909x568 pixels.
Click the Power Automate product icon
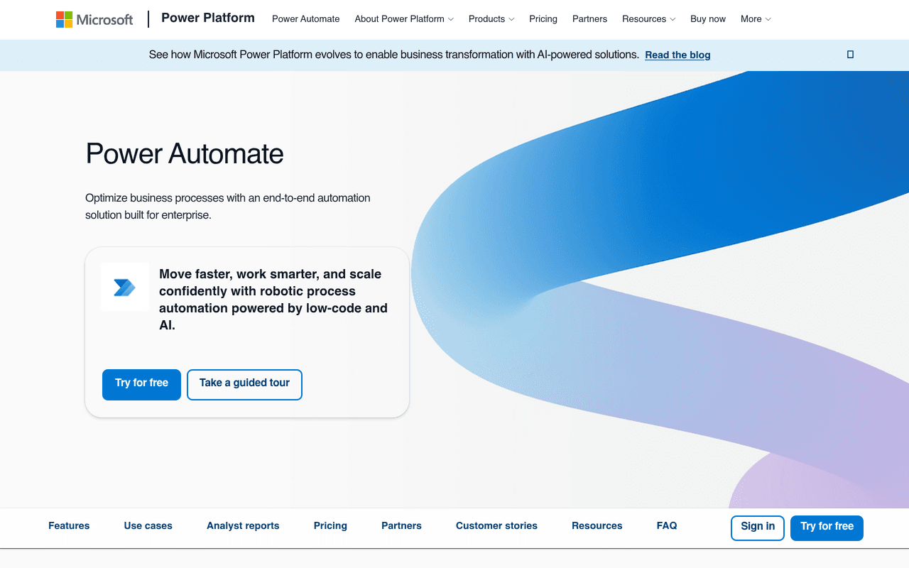click(125, 287)
